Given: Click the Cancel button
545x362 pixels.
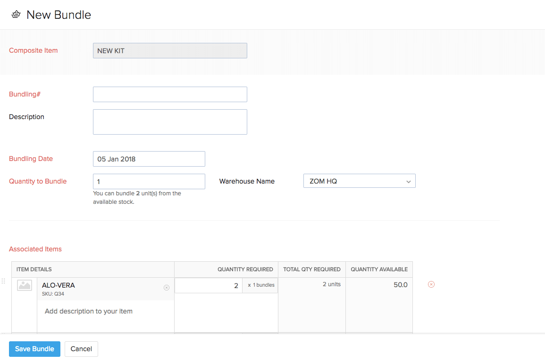Looking at the screenshot, I should pos(81,349).
